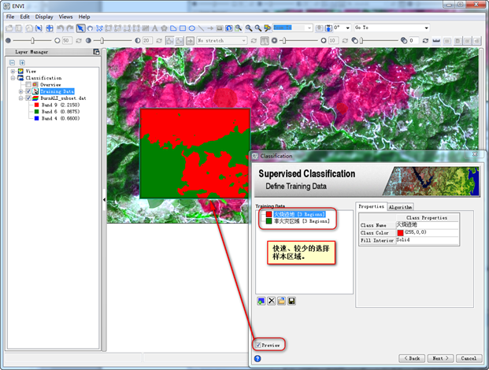Open the blue help question mark
489x370 pixels.
[x=257, y=358]
